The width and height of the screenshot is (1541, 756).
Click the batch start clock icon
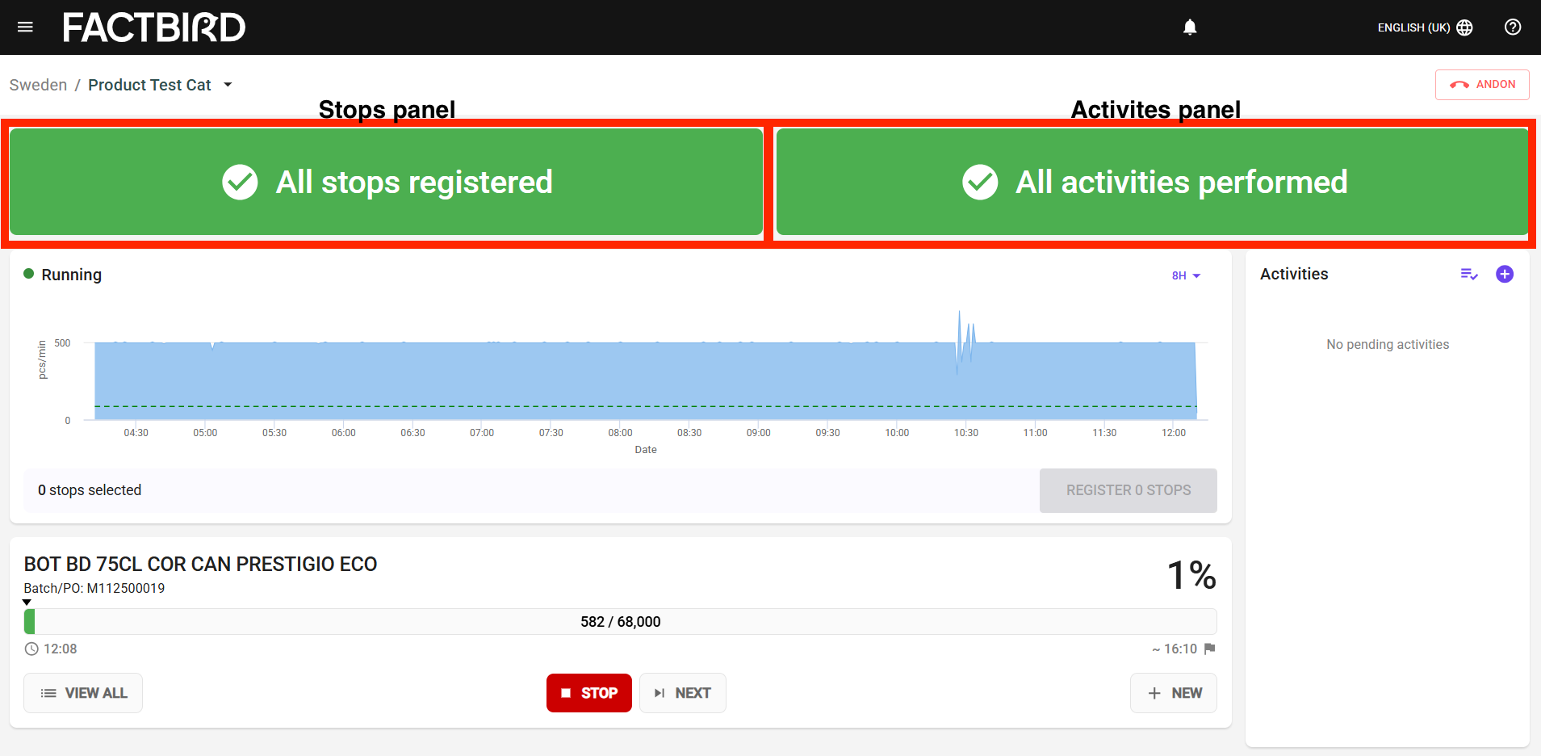[31, 649]
